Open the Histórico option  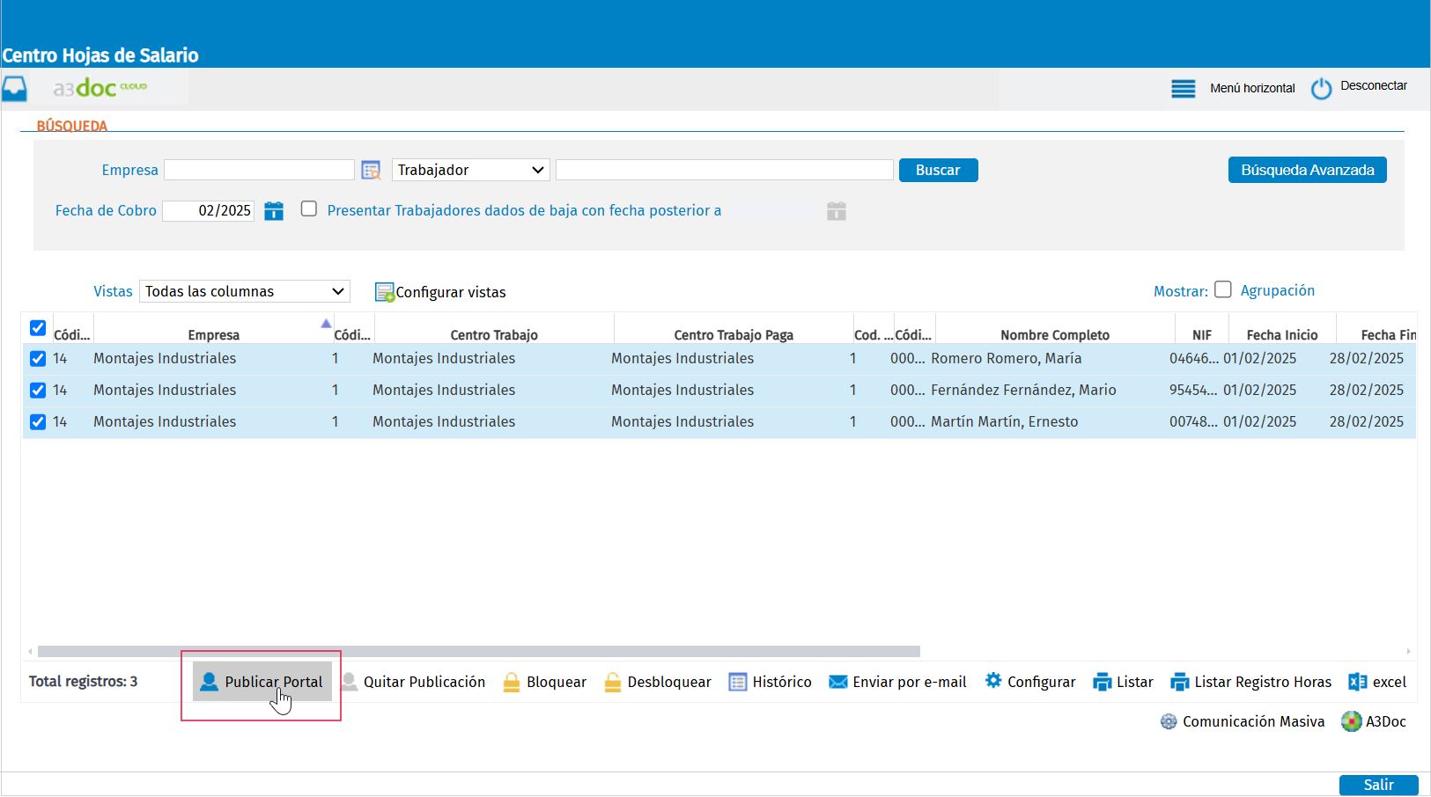coord(771,682)
